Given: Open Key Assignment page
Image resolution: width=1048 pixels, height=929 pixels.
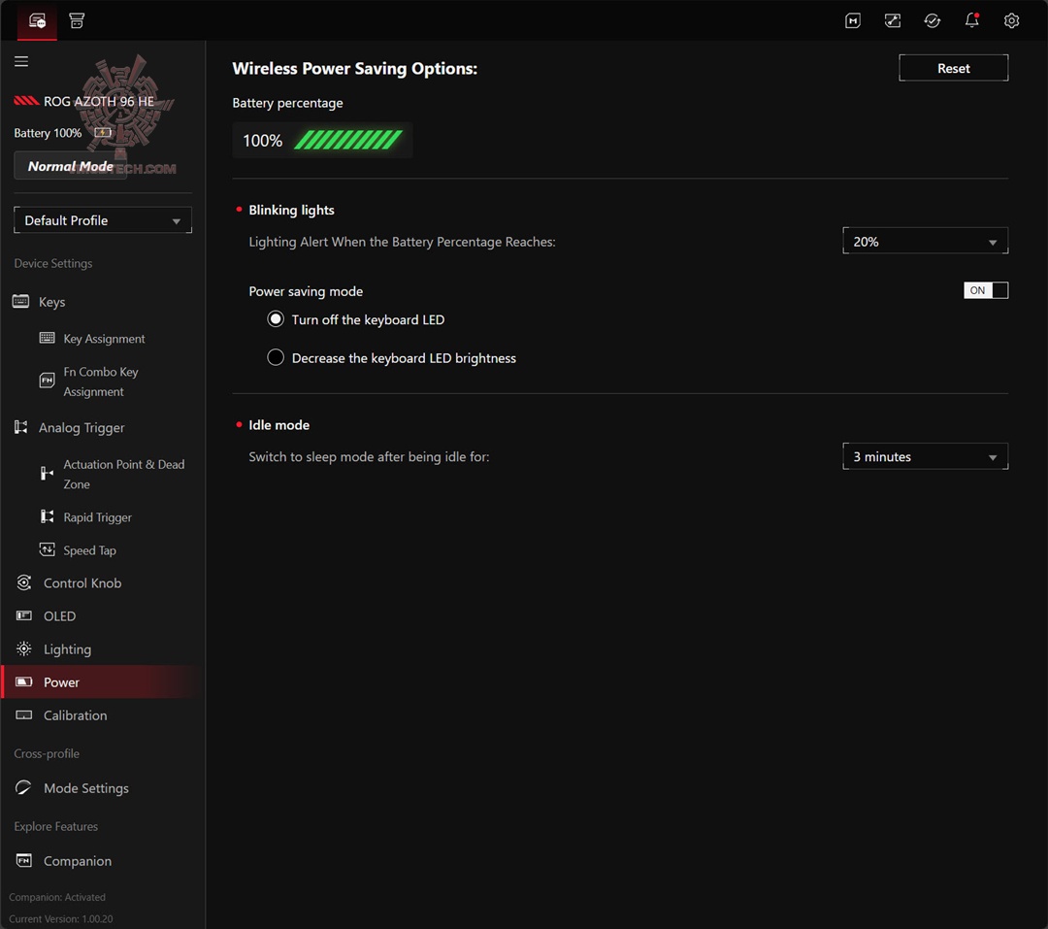Looking at the screenshot, I should pyautogui.click(x=104, y=339).
